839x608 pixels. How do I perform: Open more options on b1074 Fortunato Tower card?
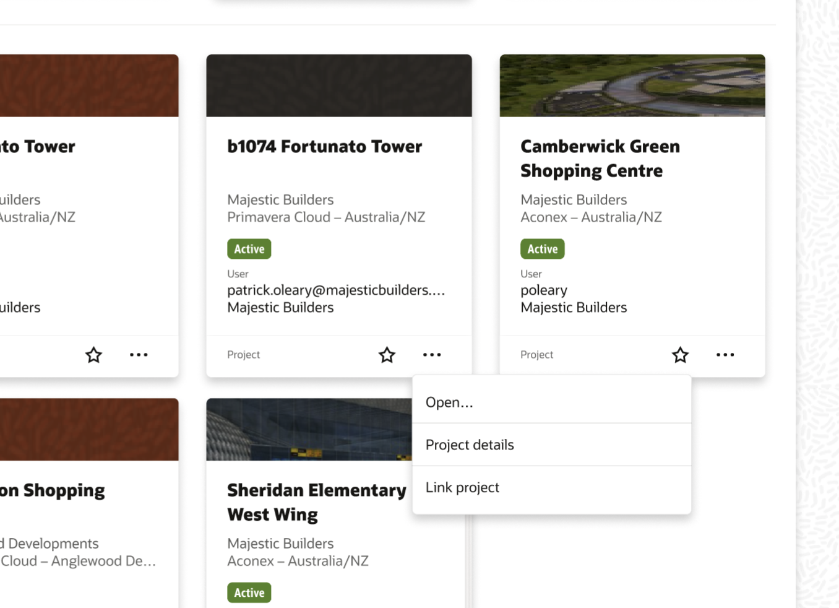(432, 355)
